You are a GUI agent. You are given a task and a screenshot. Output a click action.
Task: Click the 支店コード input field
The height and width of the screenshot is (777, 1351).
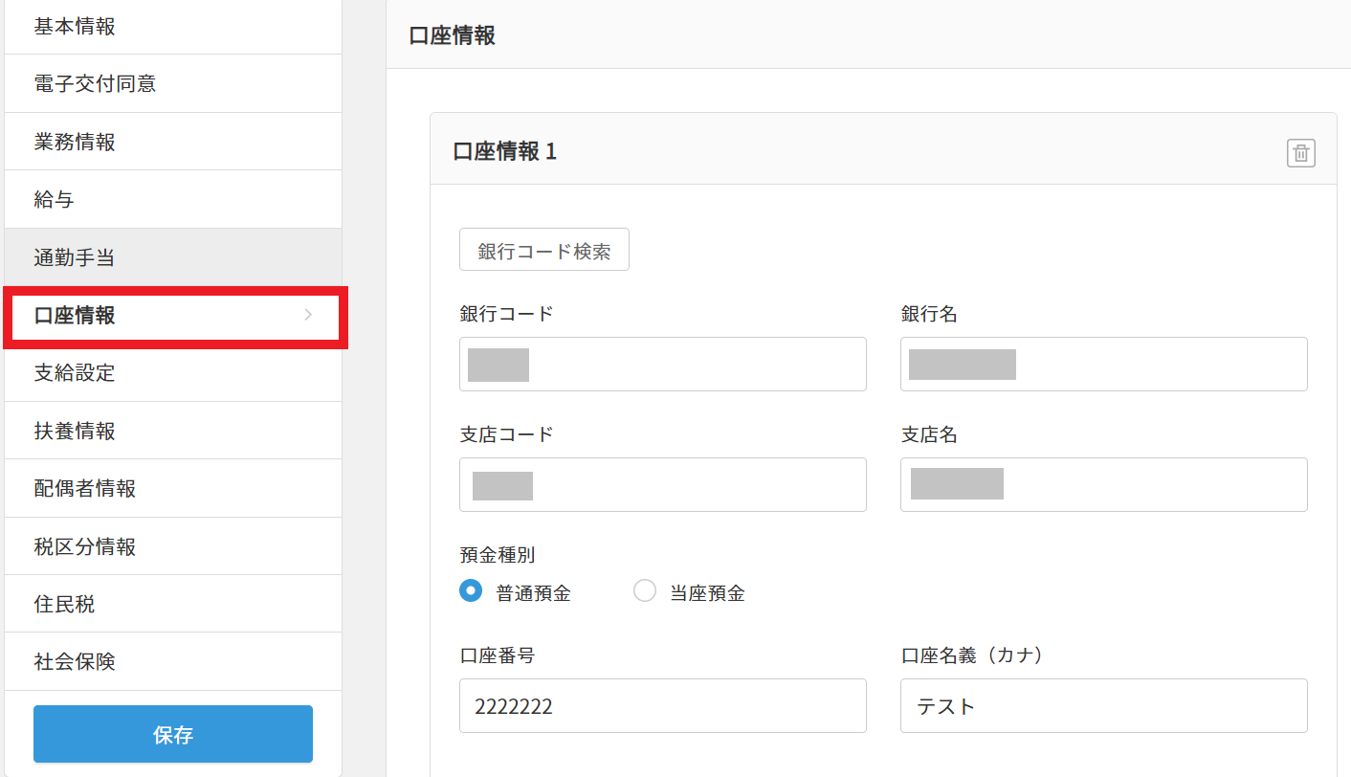[662, 484]
